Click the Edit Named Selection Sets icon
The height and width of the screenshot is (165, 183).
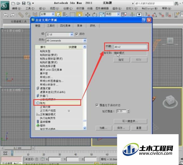177,15
